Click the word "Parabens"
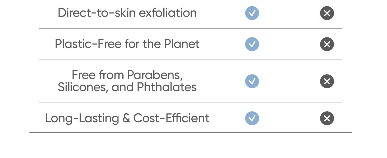 point(155,75)
